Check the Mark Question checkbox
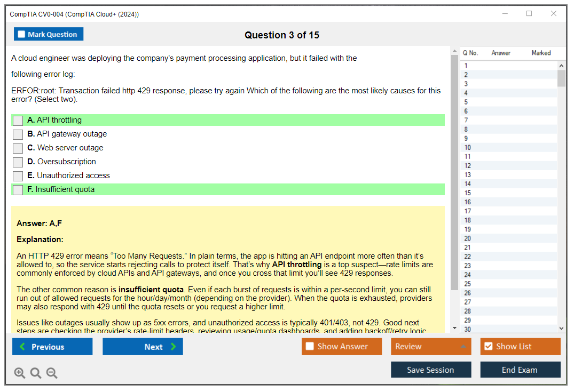574x392 pixels. click(22, 35)
